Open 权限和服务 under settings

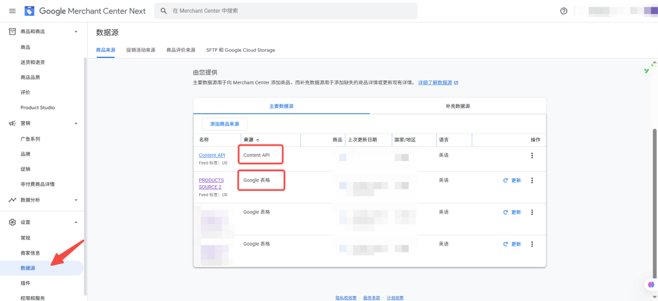pos(33,298)
